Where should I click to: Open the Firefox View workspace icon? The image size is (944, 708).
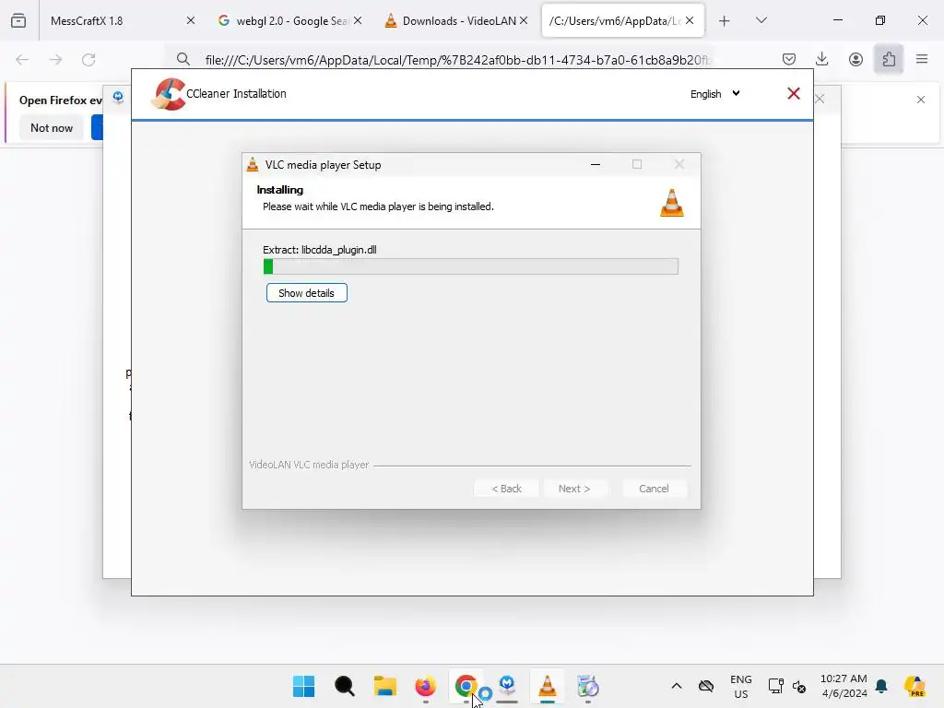click(x=18, y=21)
